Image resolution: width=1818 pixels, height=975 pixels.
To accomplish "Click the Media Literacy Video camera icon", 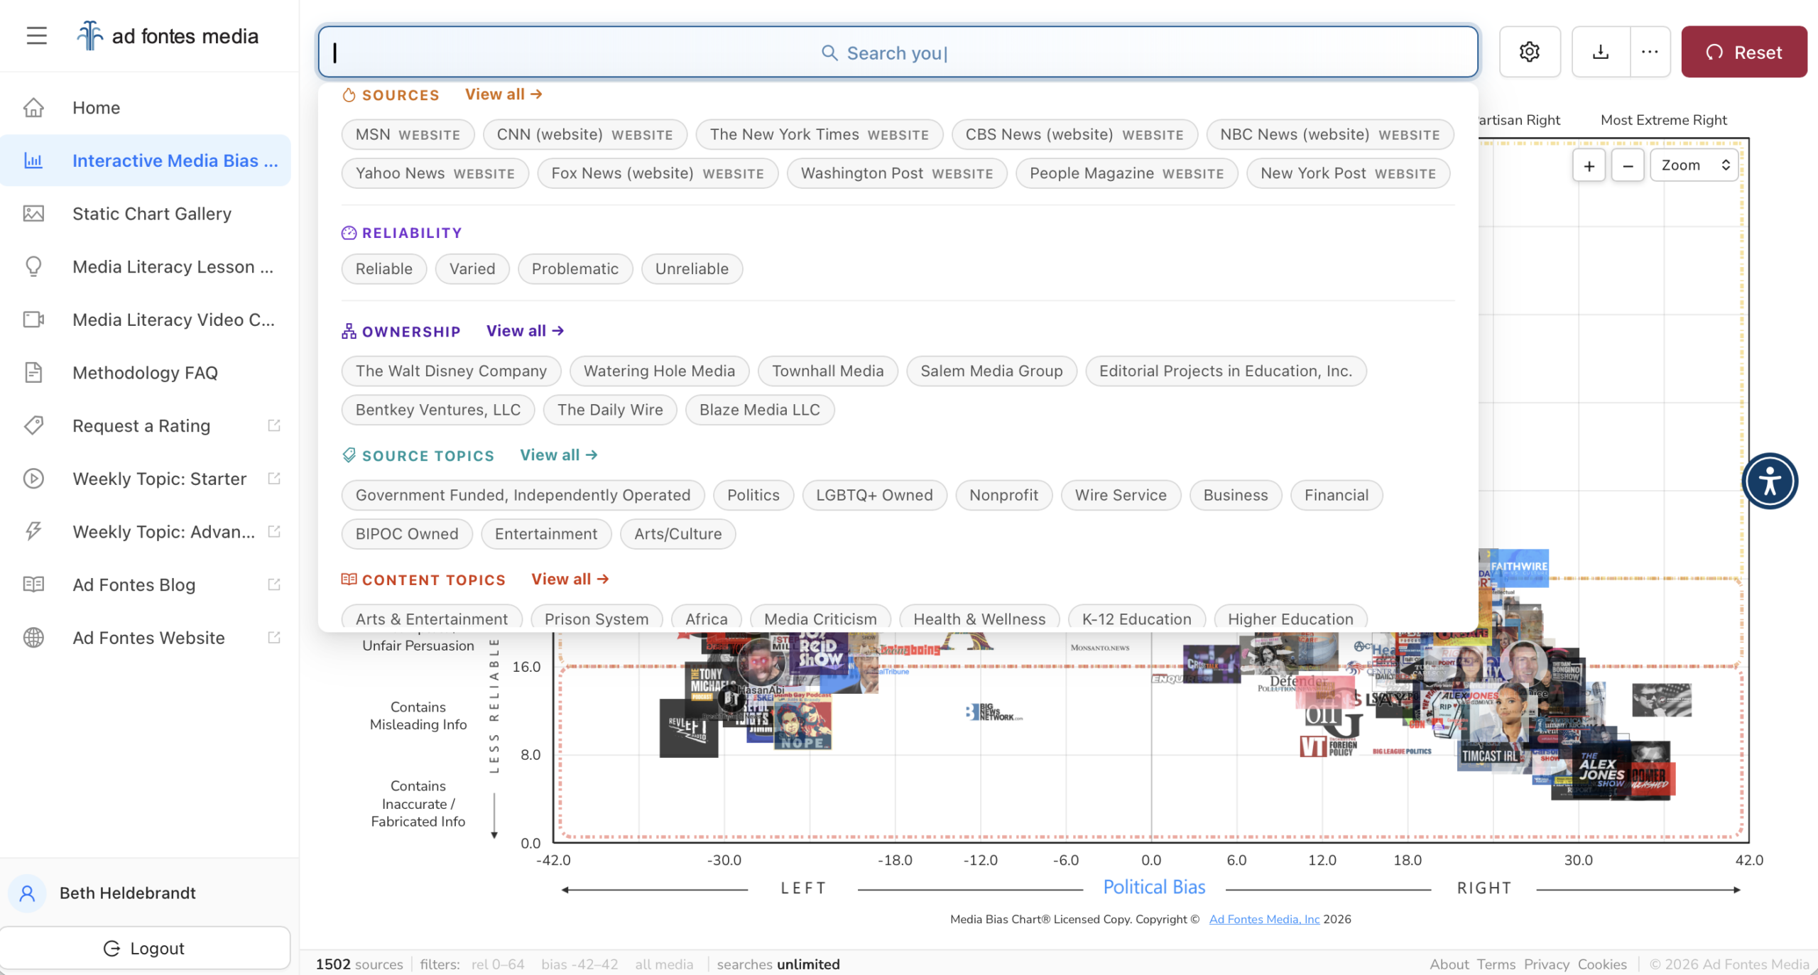I will [33, 320].
